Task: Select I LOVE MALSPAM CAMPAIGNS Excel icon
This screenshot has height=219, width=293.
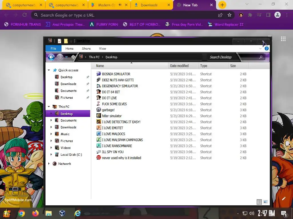Action: coord(99,140)
